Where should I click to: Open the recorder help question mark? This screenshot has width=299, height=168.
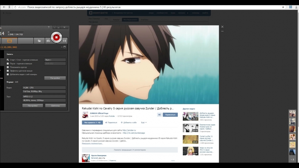49,27
